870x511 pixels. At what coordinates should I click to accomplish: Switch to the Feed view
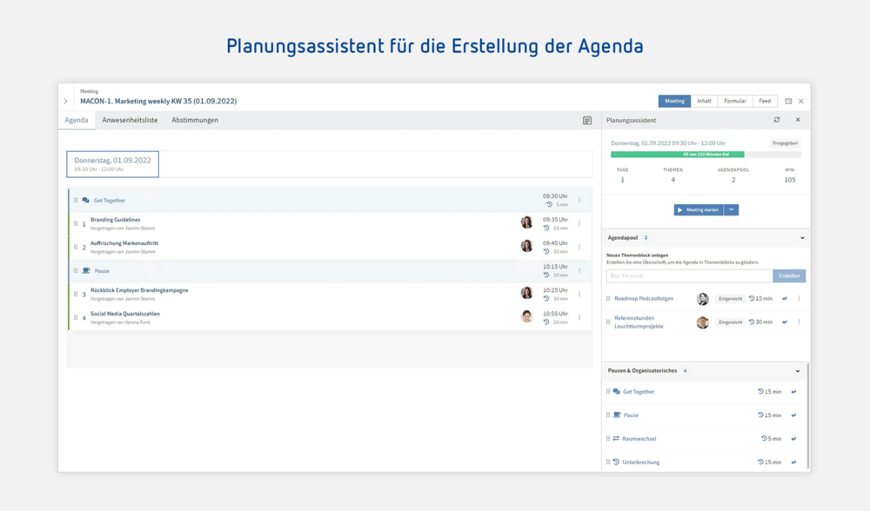click(x=765, y=101)
